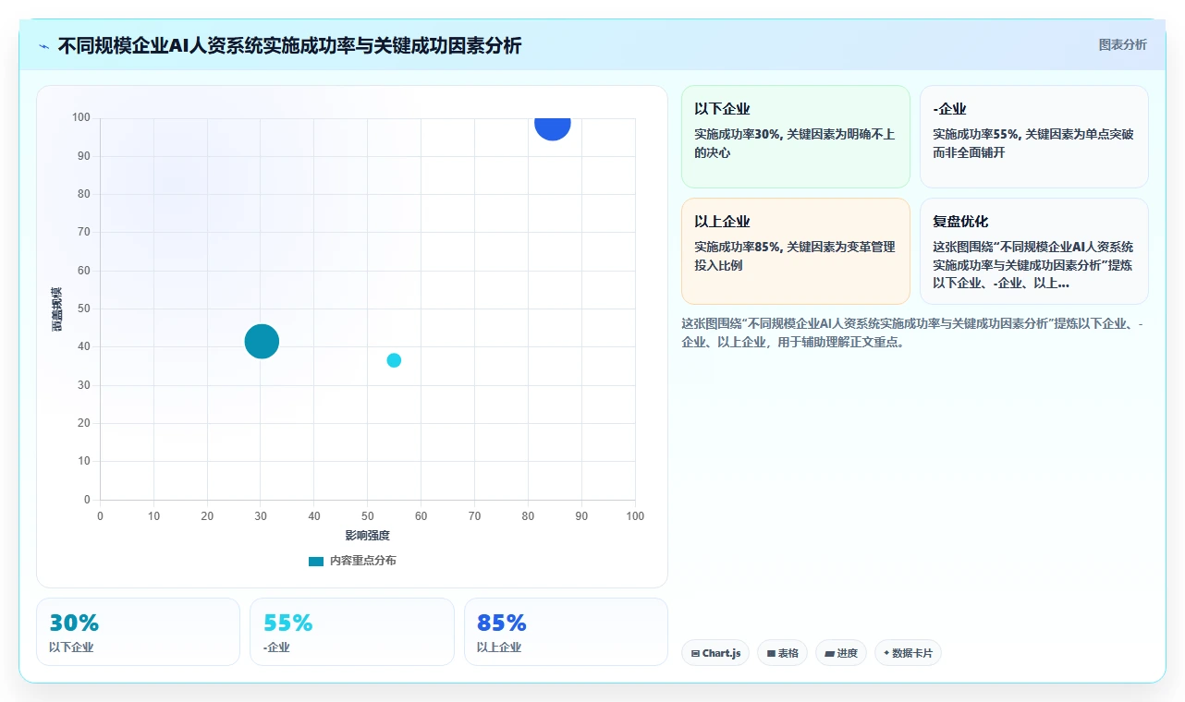
Task: Click the chart title 不同规模企业AI人资系统
Action: point(289,45)
